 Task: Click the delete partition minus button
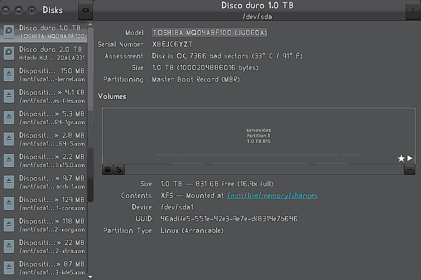tap(409, 170)
